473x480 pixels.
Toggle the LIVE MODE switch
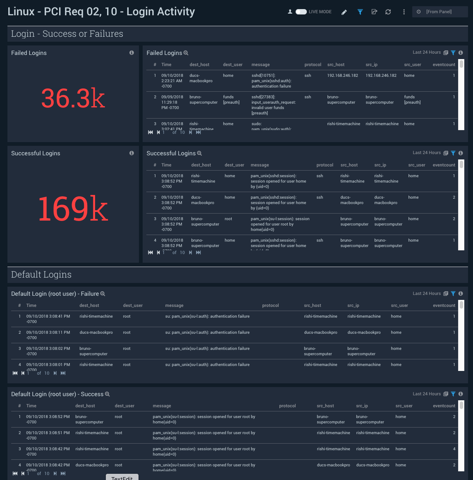click(x=301, y=12)
